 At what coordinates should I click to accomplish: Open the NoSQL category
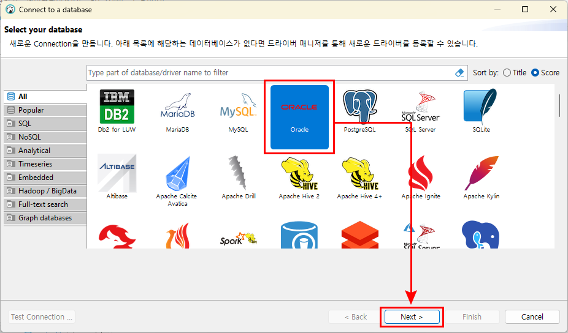(45, 137)
